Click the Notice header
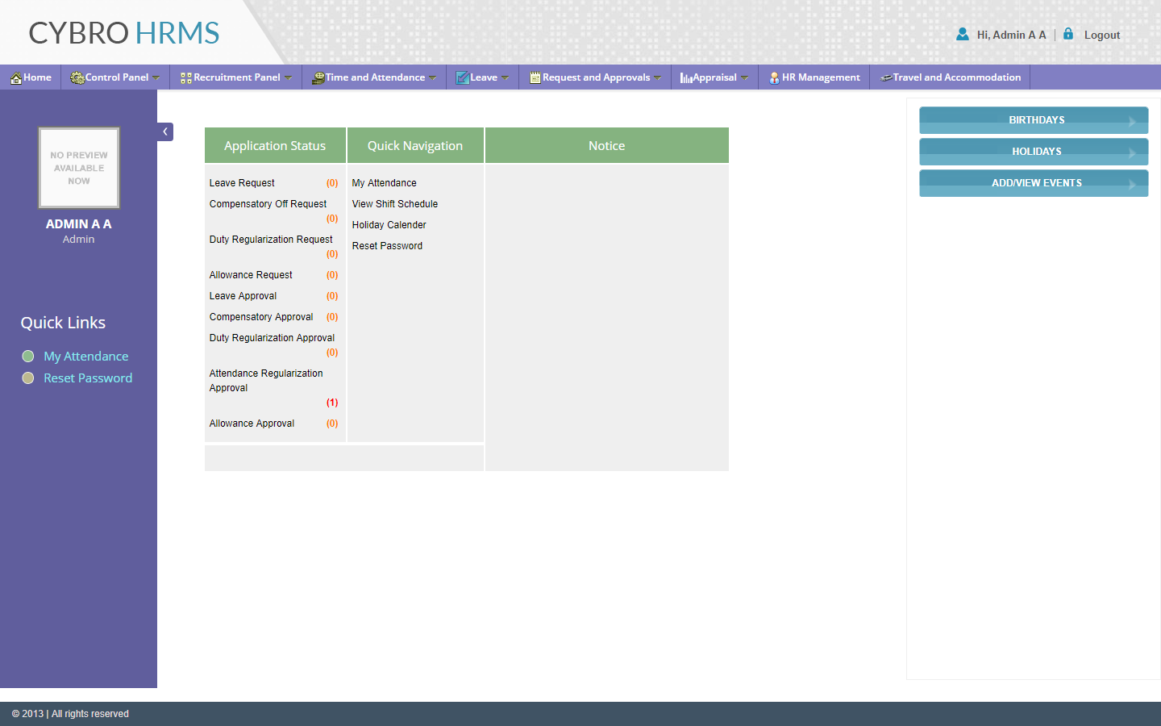The height and width of the screenshot is (726, 1161). tap(607, 145)
